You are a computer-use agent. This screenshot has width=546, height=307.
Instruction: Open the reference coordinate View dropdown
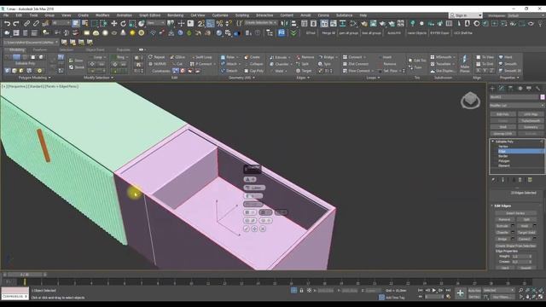tap(155, 23)
